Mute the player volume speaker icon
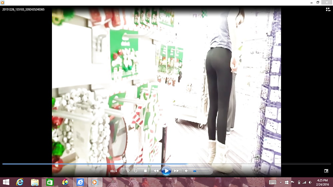Image resolution: width=333 pixels, height=187 pixels. 186,171
